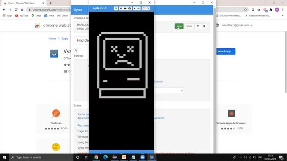Bookmark this page with star icon

click(245, 10)
